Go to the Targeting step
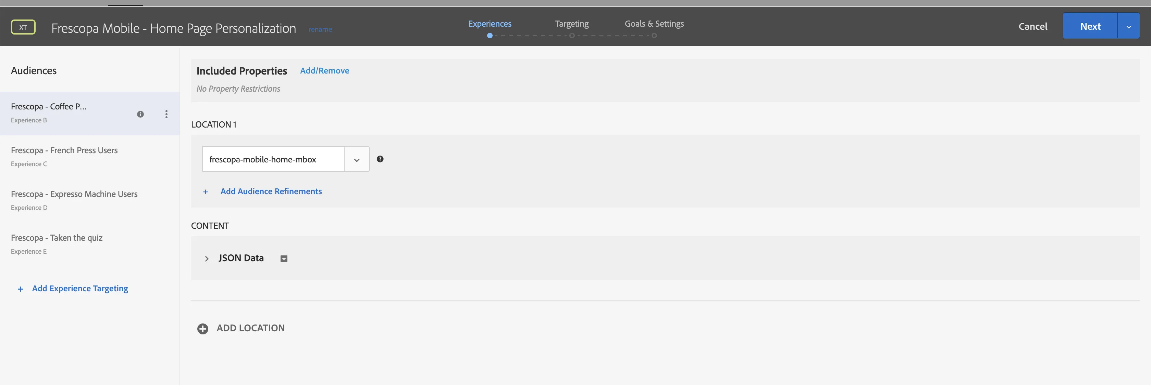 571,24
